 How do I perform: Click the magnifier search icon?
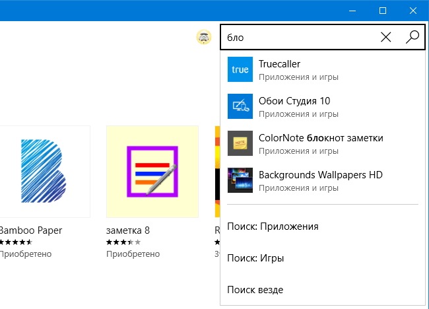(x=412, y=37)
